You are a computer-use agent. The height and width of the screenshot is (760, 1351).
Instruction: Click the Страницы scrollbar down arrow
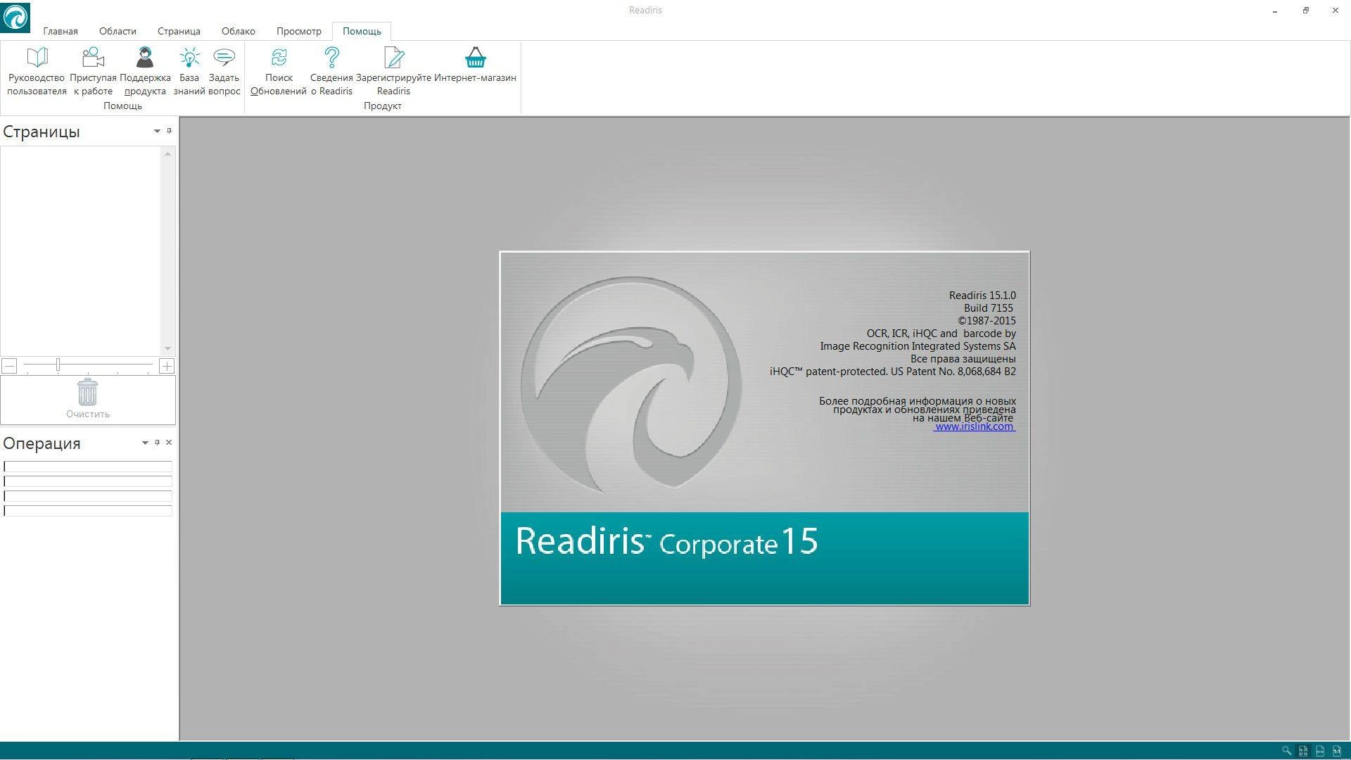tap(167, 349)
